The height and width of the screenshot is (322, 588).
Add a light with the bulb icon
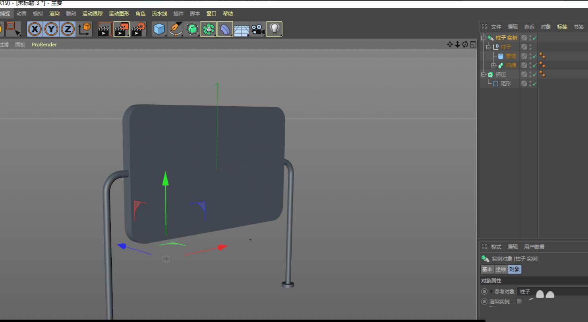click(274, 29)
